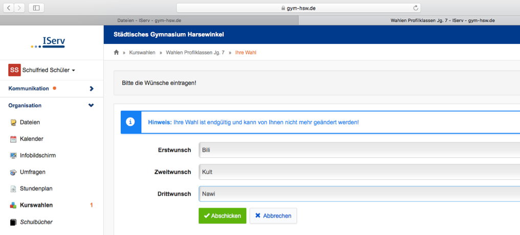Open Dateien via its folder icon
520x235 pixels.
click(13, 123)
